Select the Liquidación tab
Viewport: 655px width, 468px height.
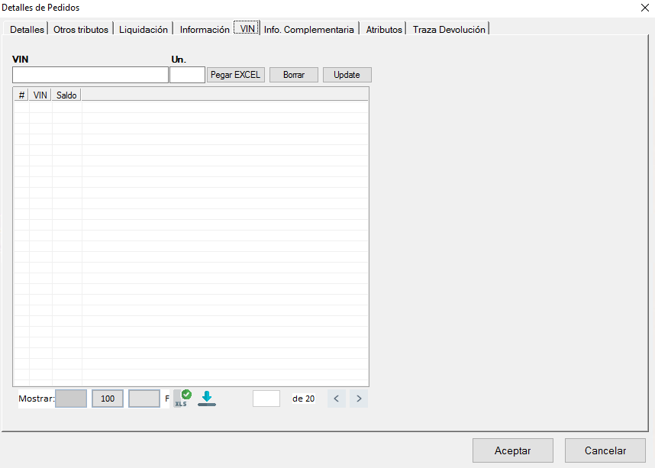click(144, 30)
